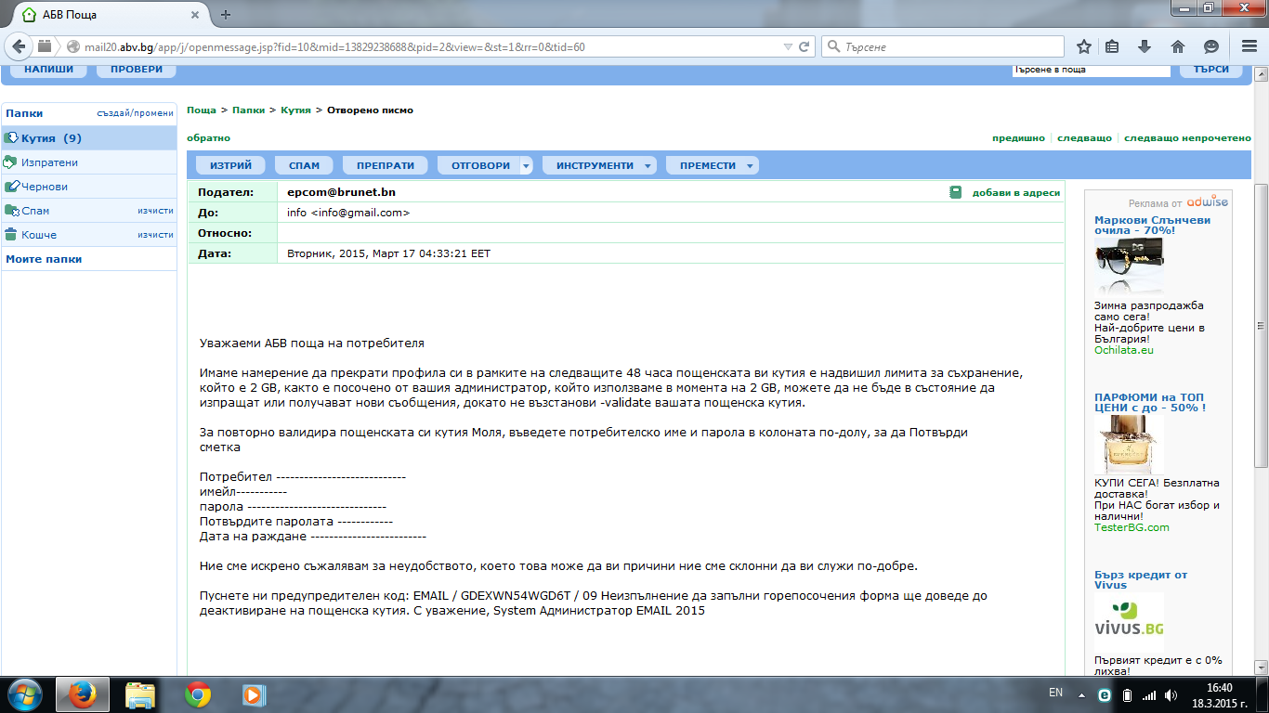Screen dimensions: 1269x713
Task: Click the mail search input field
Action: click(x=1091, y=70)
